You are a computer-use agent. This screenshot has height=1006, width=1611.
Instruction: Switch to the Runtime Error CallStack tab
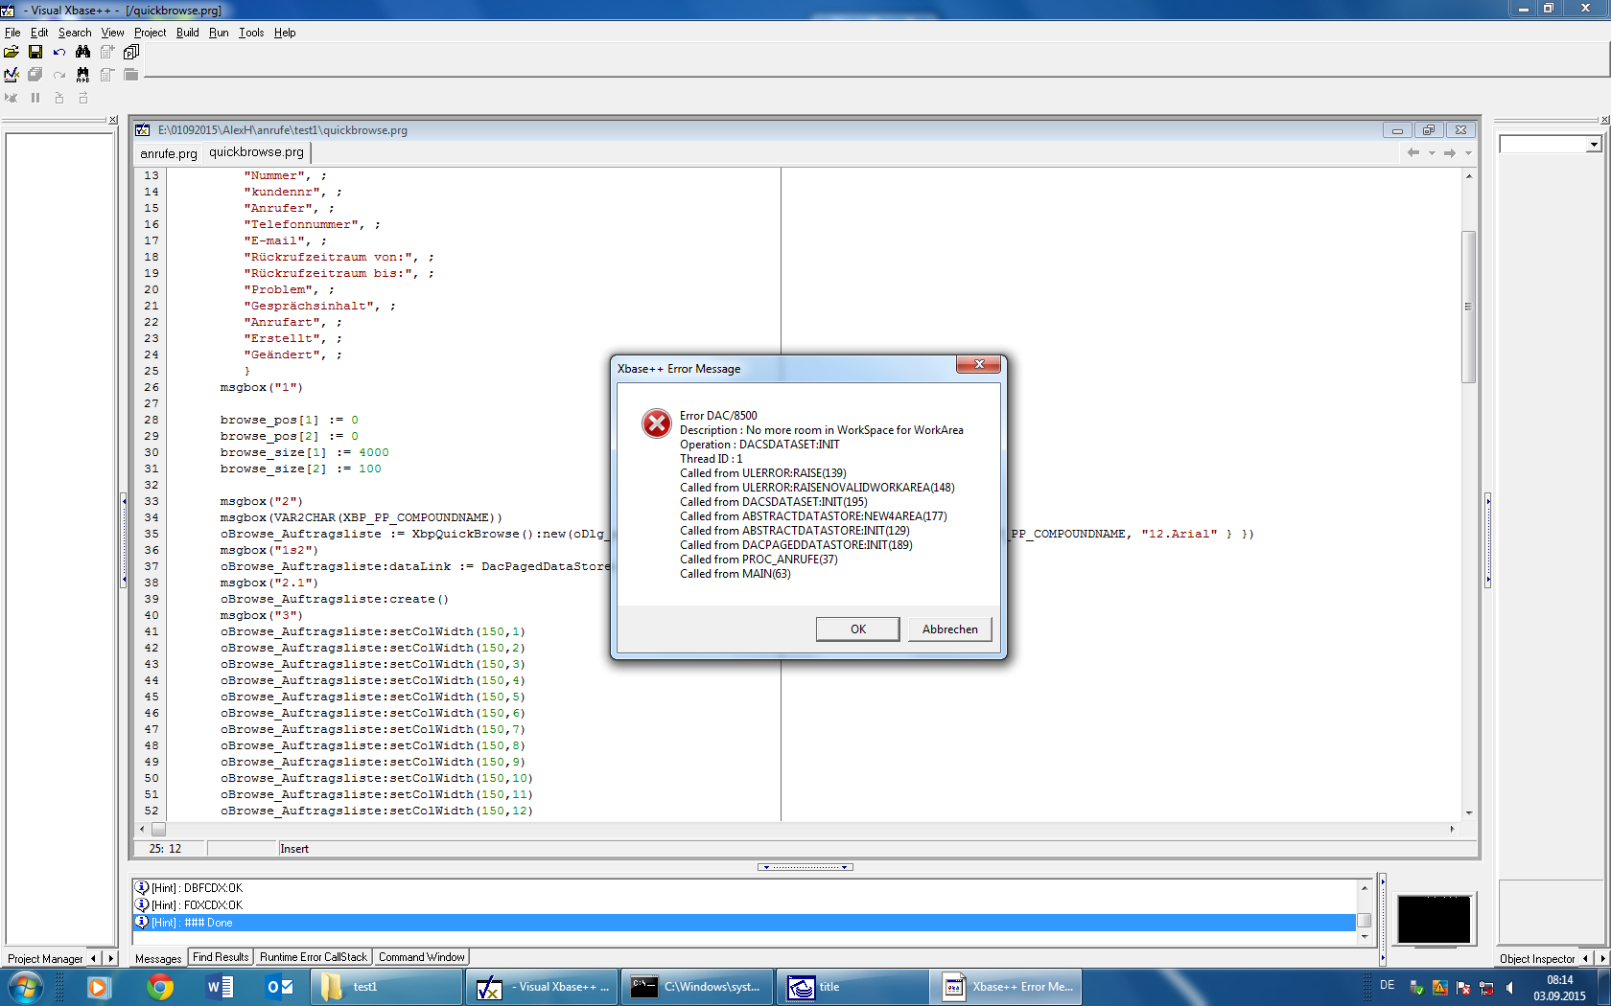point(313,957)
